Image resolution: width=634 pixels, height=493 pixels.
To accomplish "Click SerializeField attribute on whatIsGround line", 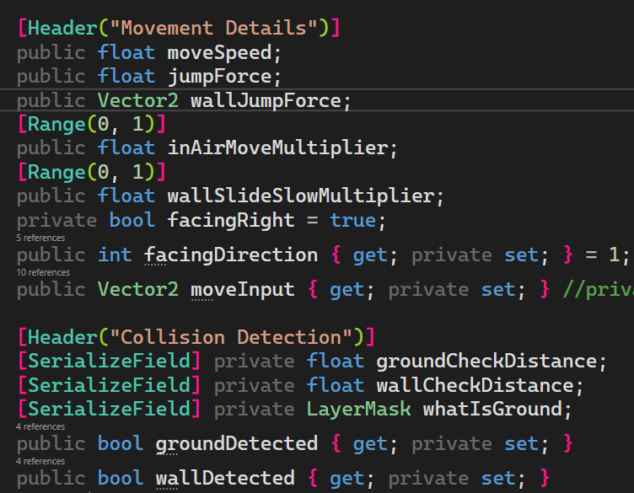I will tap(109, 409).
